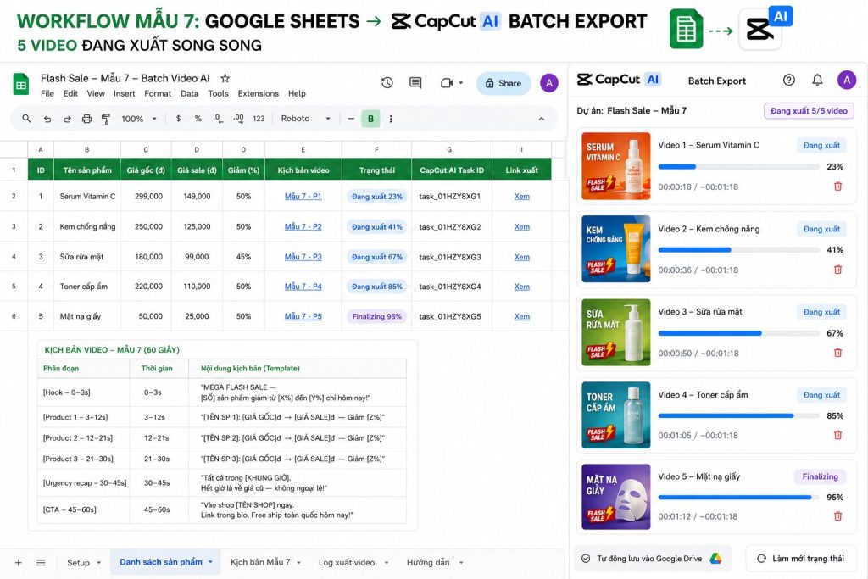This screenshot has height=579, width=868.
Task: Open Hướng dẫn tab dropdown arrow
Action: tap(460, 562)
